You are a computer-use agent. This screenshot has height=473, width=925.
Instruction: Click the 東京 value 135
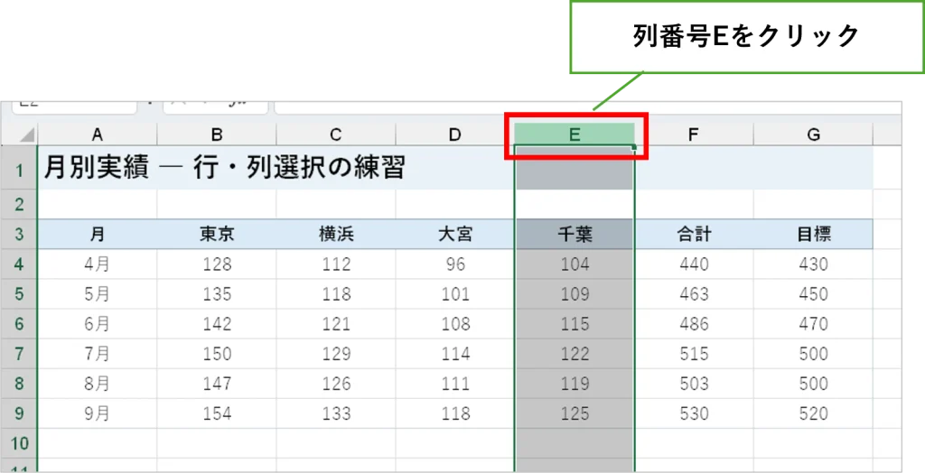point(217,293)
